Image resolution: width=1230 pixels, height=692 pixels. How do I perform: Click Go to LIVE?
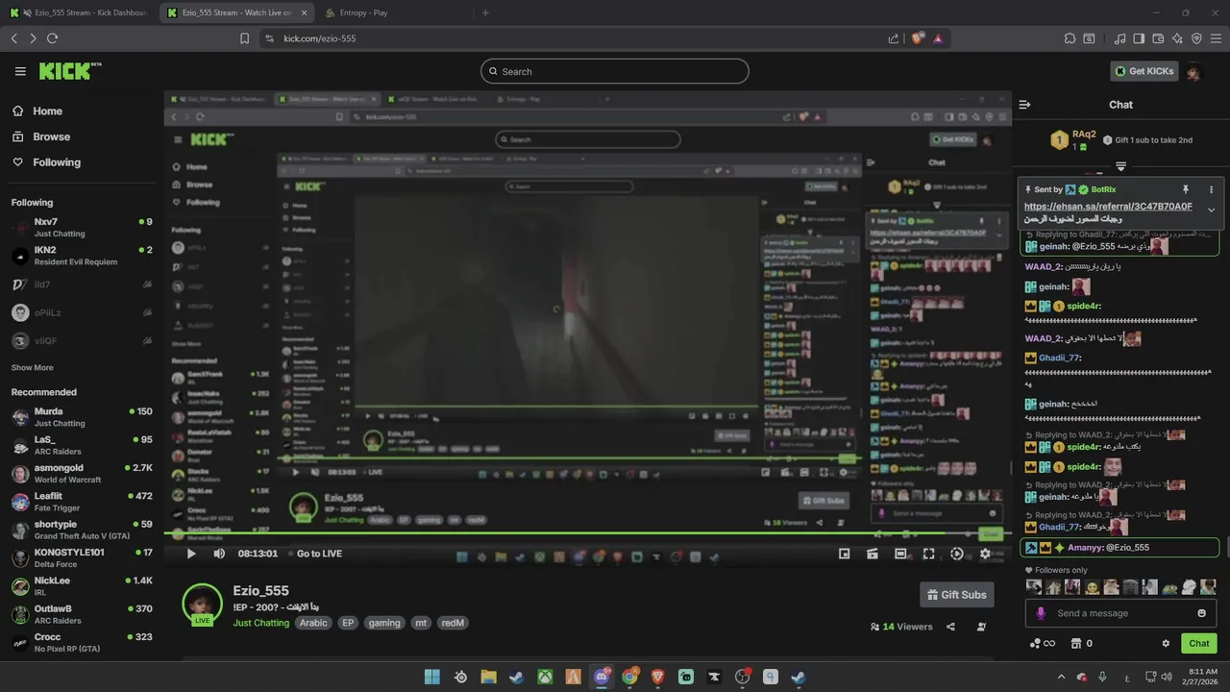click(x=319, y=554)
